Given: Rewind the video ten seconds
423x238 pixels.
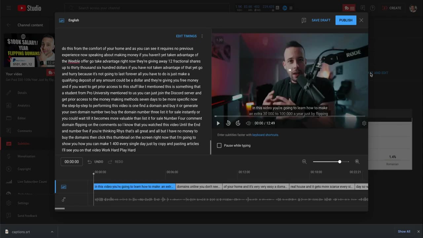Looking at the screenshot, I should [228, 123].
